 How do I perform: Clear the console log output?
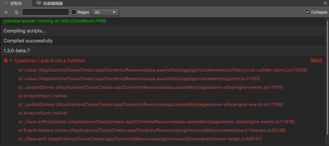[6, 12]
